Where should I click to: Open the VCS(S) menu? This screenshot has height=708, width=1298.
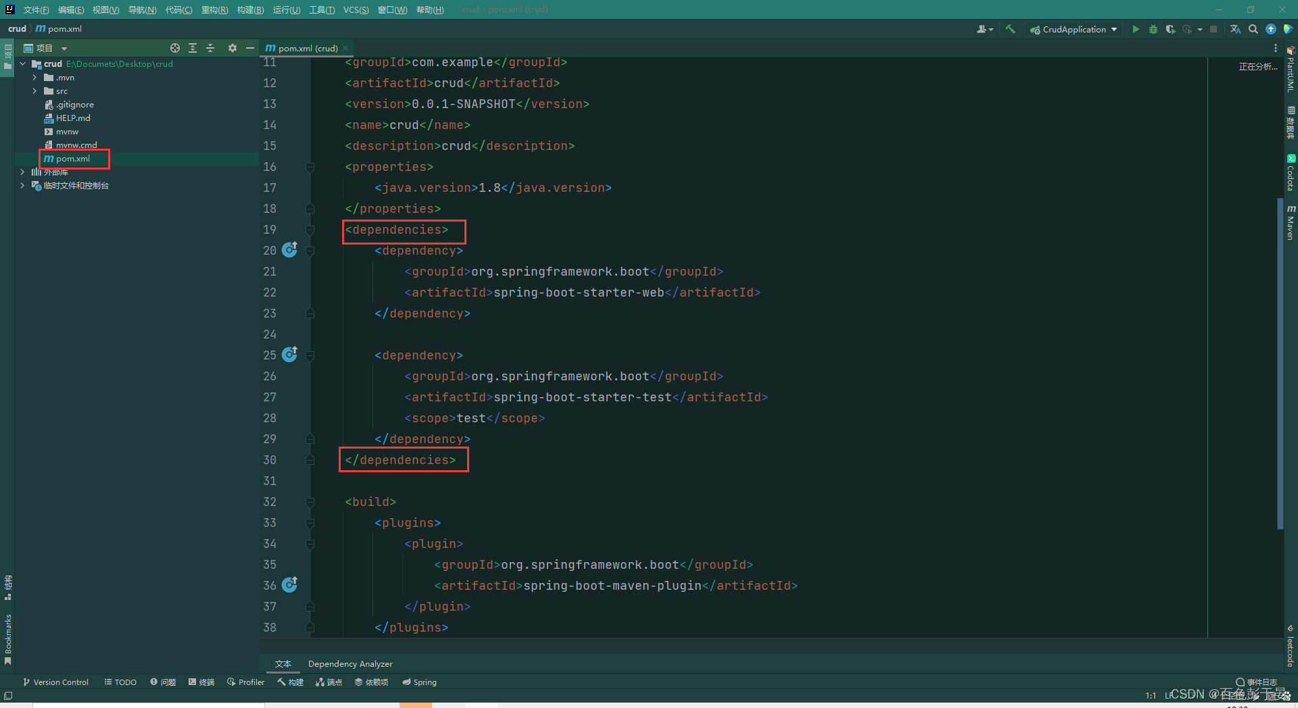click(x=356, y=9)
